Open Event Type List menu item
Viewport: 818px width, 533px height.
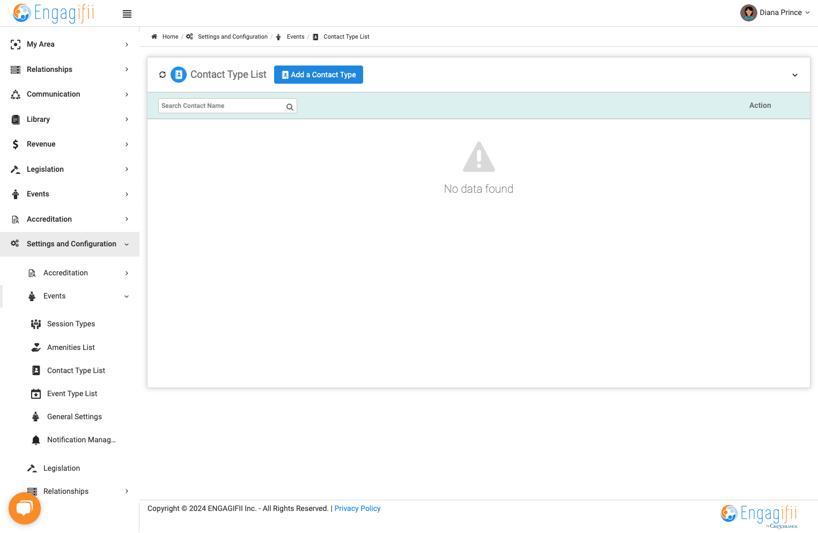point(72,393)
